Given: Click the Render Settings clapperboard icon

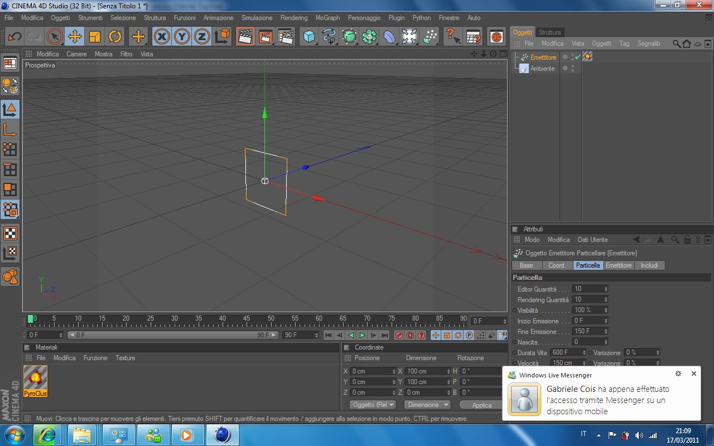Looking at the screenshot, I should (x=286, y=37).
